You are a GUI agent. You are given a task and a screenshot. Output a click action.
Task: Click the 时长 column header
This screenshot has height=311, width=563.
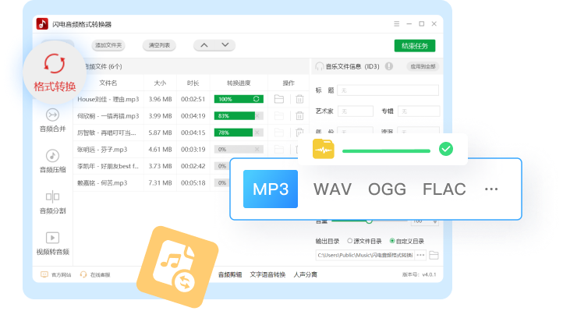coord(193,83)
